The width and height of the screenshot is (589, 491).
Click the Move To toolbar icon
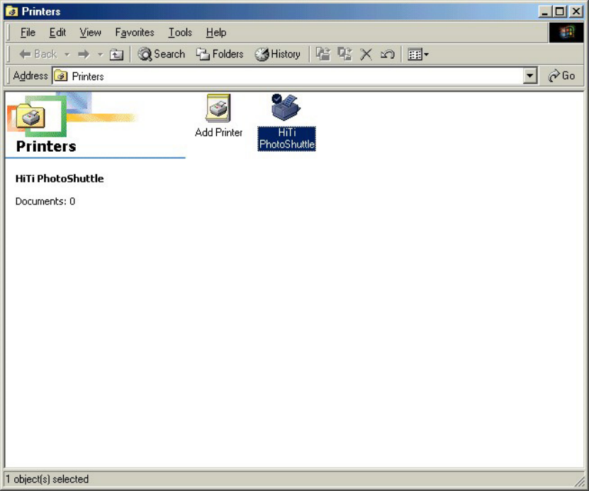pos(323,54)
